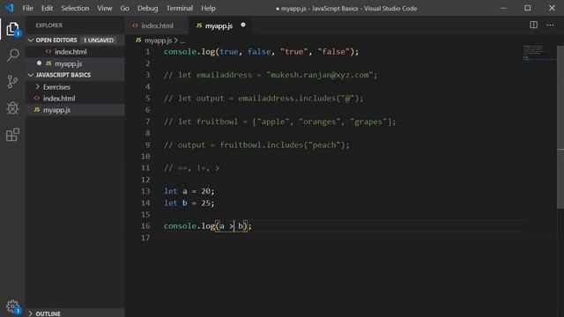Click the commented fruitbowl array line
This screenshot has height=317, width=564.
coord(280,122)
